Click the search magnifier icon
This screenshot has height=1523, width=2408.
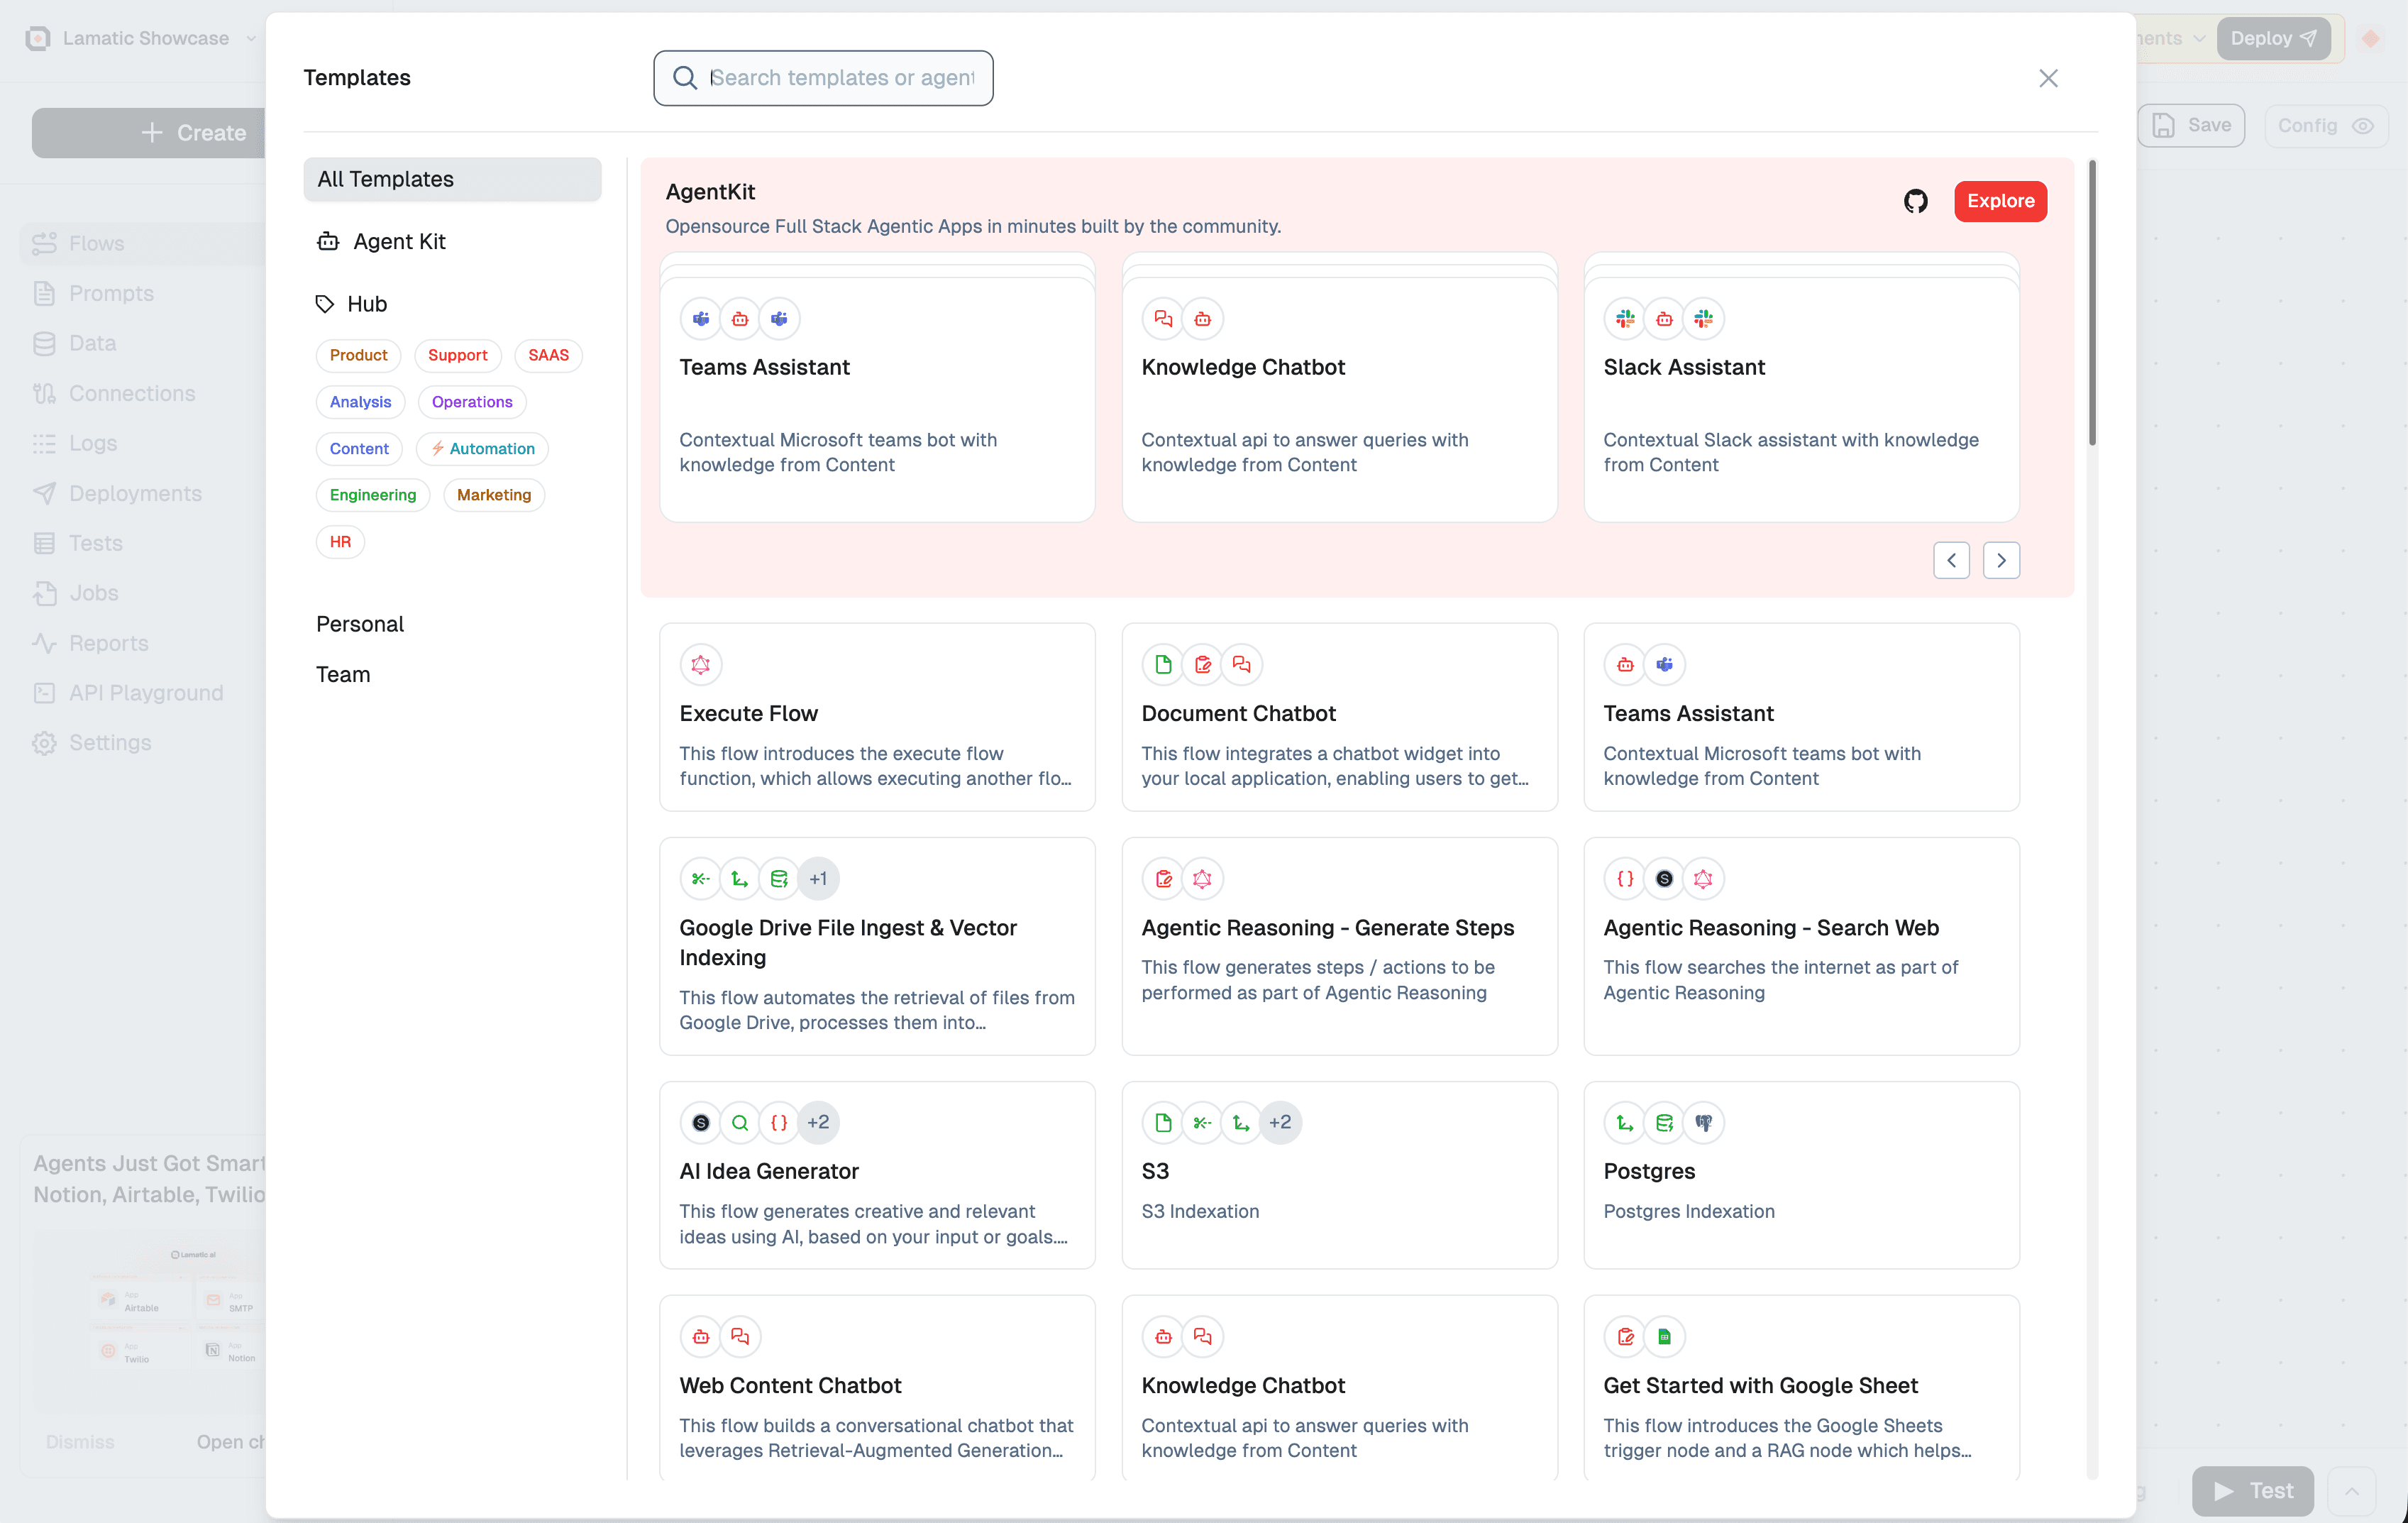685,78
